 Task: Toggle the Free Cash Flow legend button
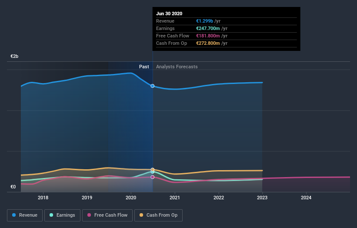[x=107, y=215]
